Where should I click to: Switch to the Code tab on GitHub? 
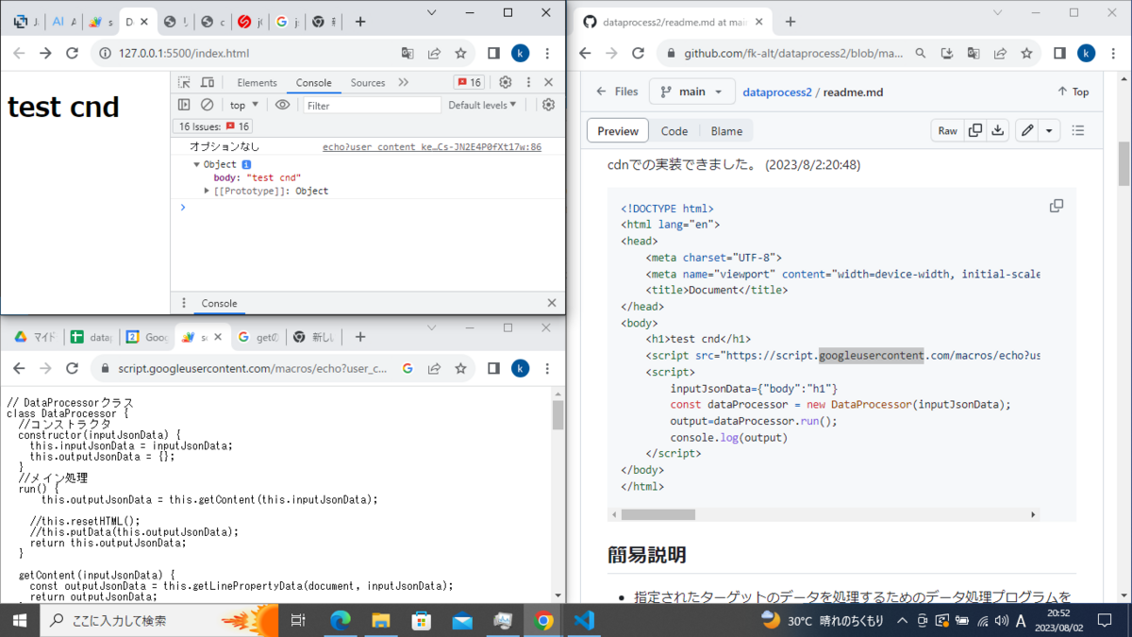674,130
